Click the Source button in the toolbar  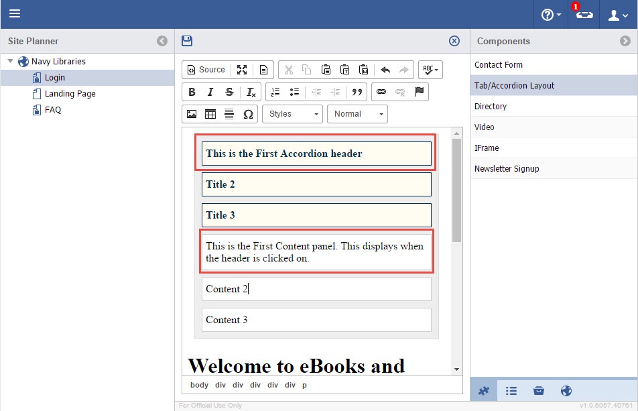coord(206,70)
